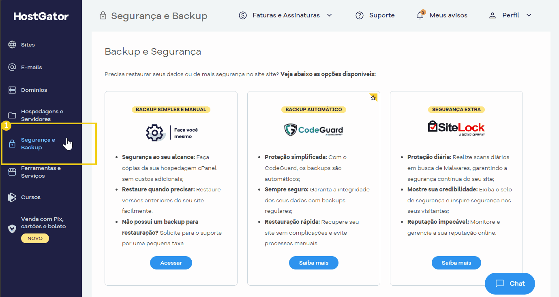
Task: Click the header lock icon beside page title
Action: click(103, 16)
